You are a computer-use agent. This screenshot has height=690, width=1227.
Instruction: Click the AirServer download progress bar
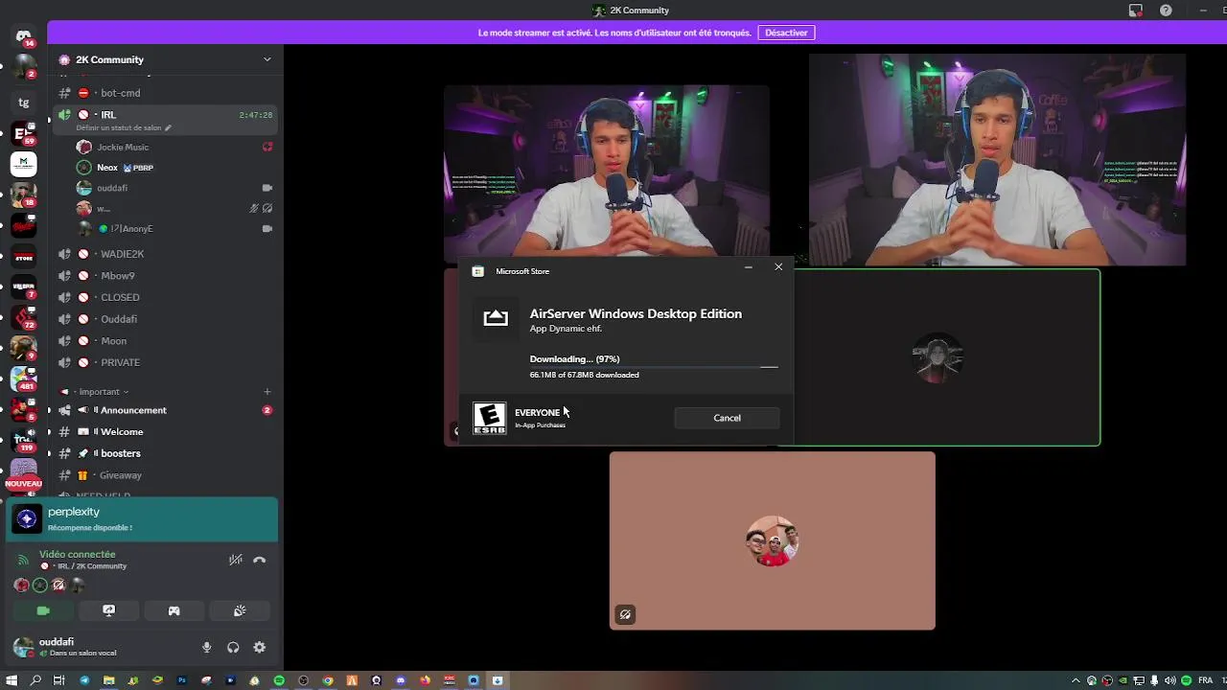point(654,366)
